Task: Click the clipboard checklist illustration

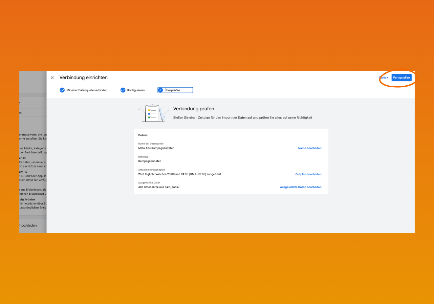Action: point(153,113)
